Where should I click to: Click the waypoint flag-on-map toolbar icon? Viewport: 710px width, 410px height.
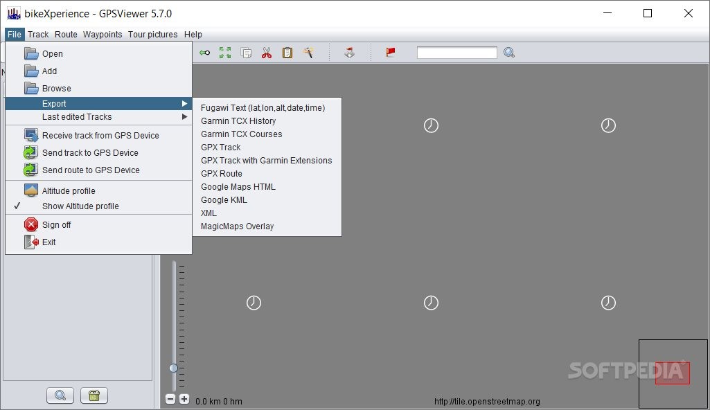coord(349,53)
